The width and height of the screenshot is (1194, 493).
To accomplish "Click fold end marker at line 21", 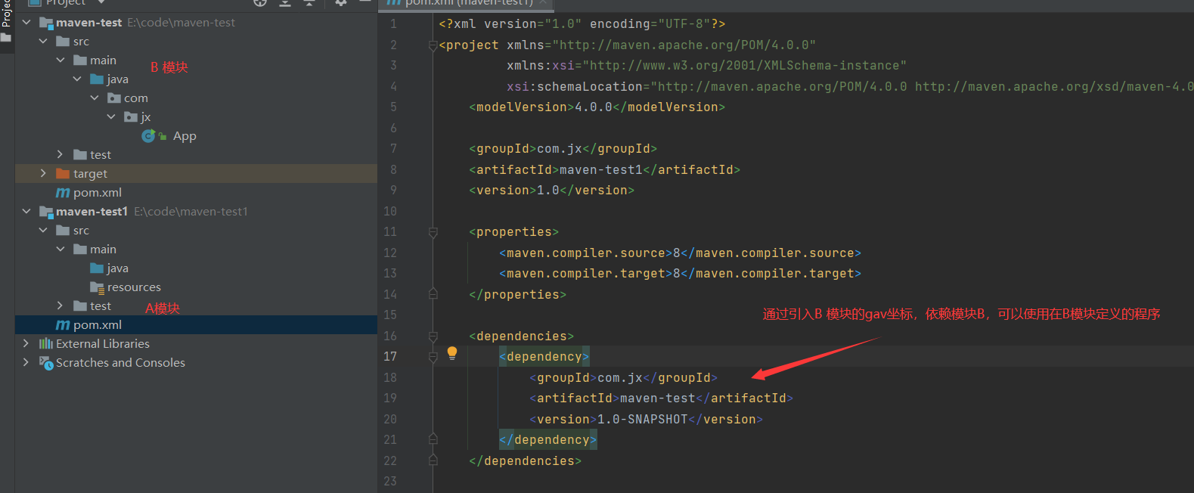I will point(433,439).
